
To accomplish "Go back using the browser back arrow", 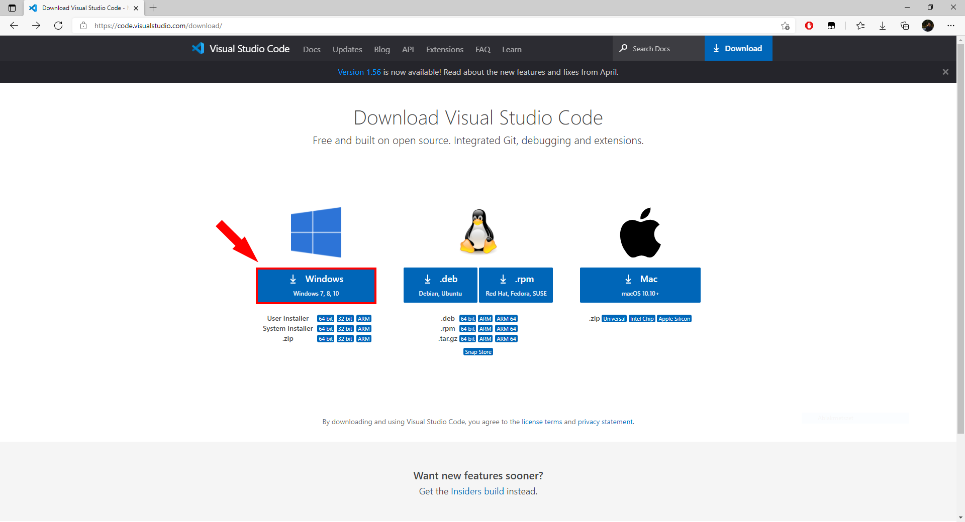I will [x=14, y=26].
